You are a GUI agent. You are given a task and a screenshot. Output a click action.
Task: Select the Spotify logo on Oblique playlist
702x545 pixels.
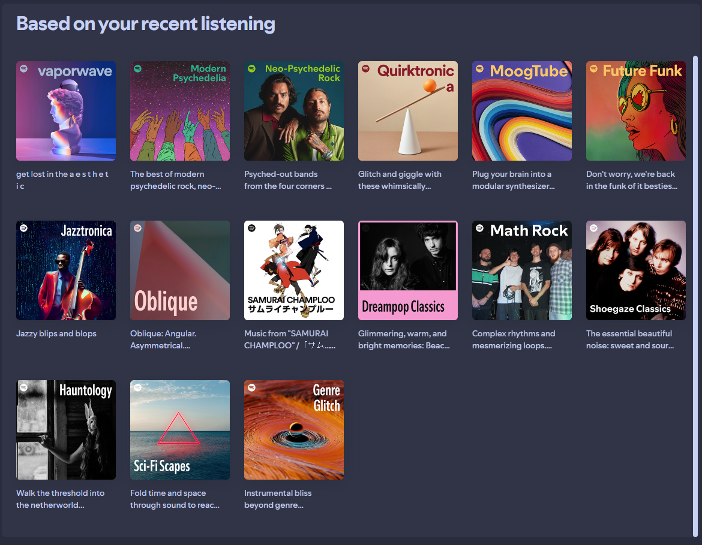click(138, 229)
